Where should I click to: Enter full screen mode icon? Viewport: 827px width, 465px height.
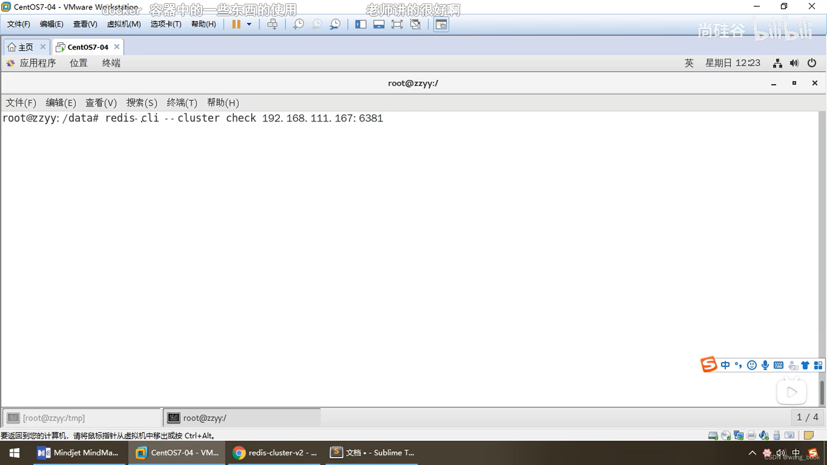(x=397, y=24)
